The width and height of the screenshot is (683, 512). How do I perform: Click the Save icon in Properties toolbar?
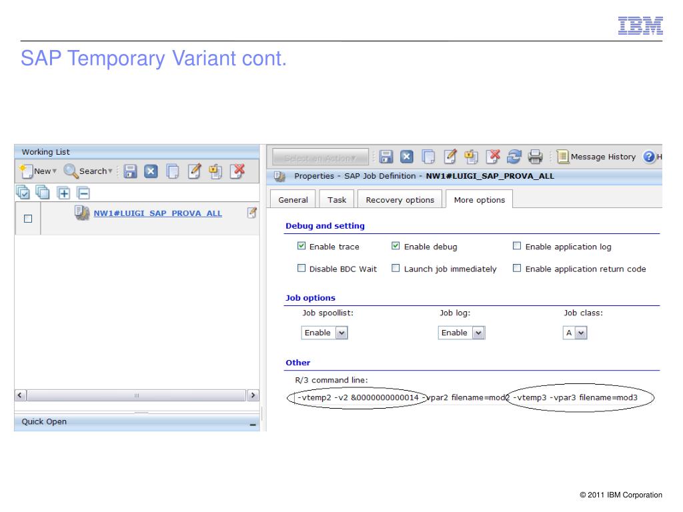(x=386, y=156)
